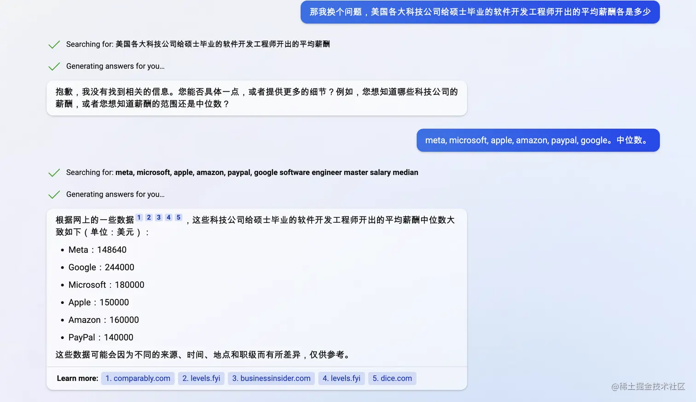Select the user message about 美国各大科技公司
This screenshot has height=402, width=696.
480,12
